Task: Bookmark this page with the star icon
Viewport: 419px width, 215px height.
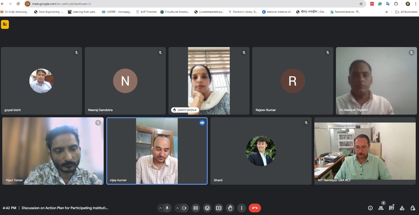Action: tap(361, 4)
